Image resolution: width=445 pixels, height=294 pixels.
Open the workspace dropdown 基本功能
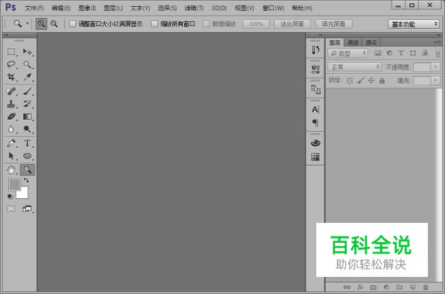tap(414, 24)
